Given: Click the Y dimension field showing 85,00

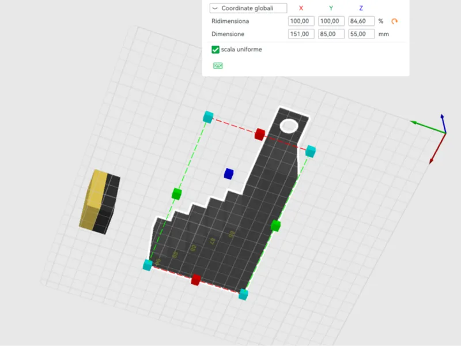Looking at the screenshot, I should coord(331,34).
